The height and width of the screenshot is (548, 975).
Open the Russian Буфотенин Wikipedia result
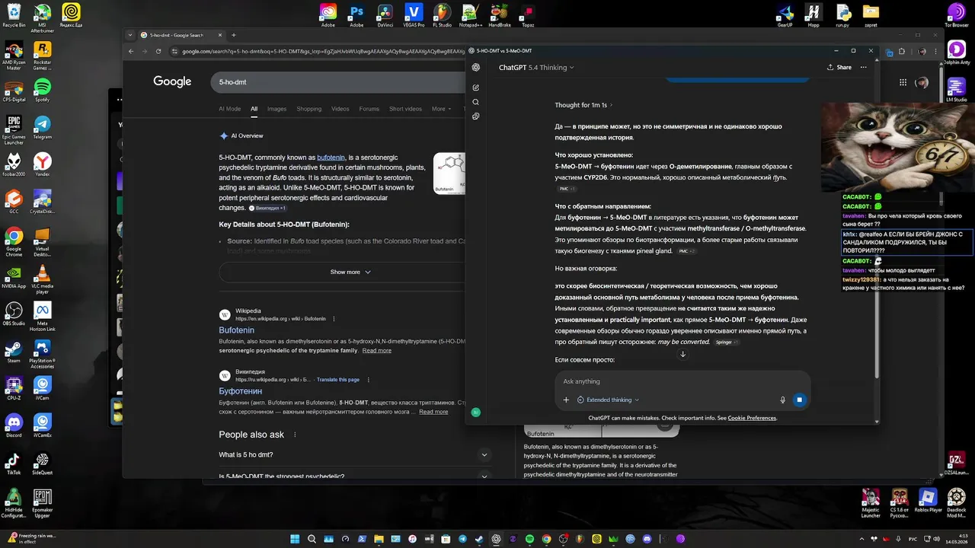[240, 391]
